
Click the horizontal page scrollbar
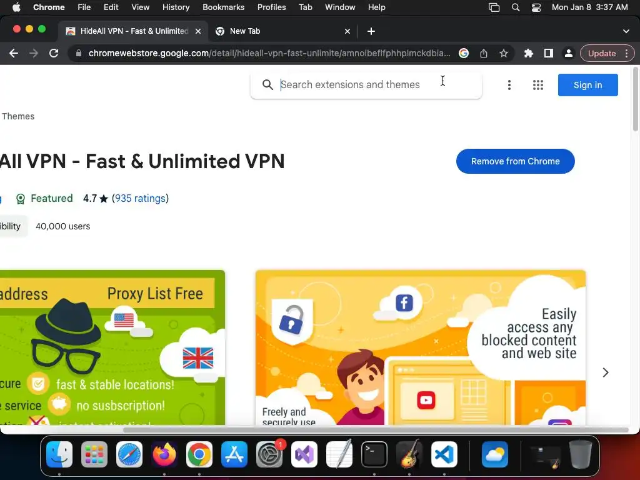click(x=376, y=430)
